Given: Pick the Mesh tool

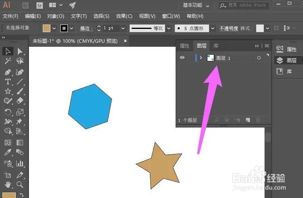Looking at the screenshot, I should coord(8,143).
